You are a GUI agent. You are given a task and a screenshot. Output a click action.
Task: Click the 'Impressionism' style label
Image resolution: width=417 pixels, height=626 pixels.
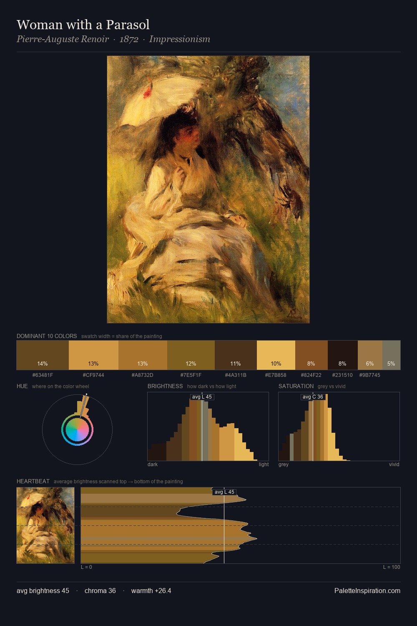(x=180, y=39)
